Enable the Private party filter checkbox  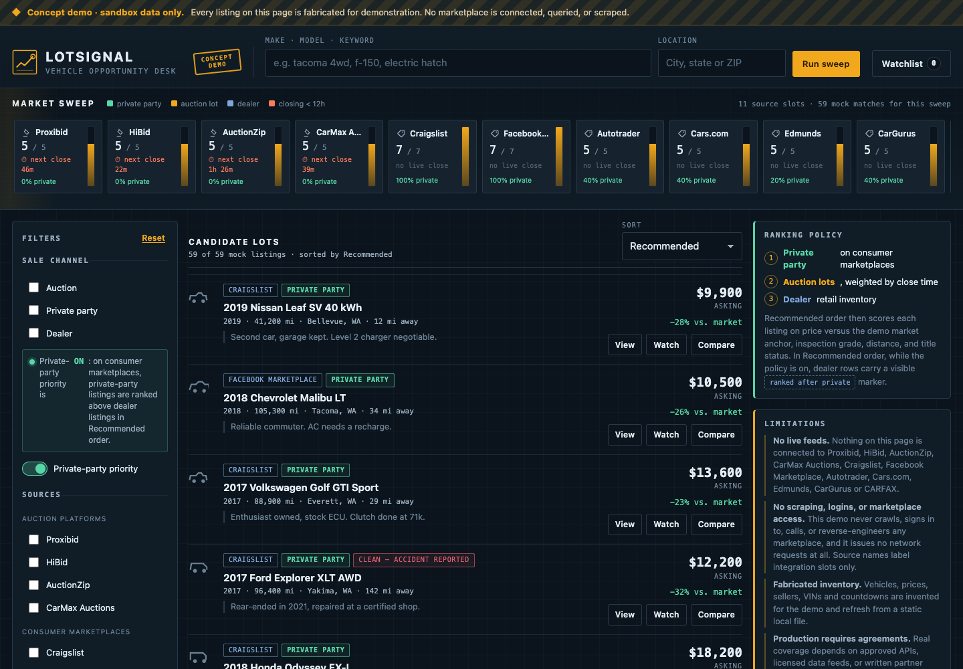pyautogui.click(x=33, y=310)
